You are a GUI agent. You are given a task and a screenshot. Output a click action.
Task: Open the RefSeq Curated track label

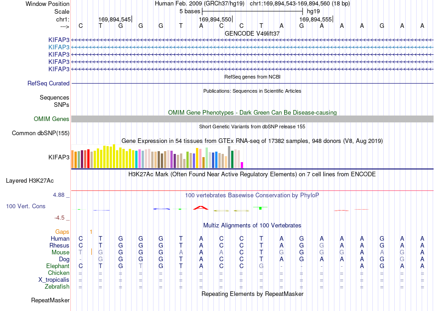point(48,83)
